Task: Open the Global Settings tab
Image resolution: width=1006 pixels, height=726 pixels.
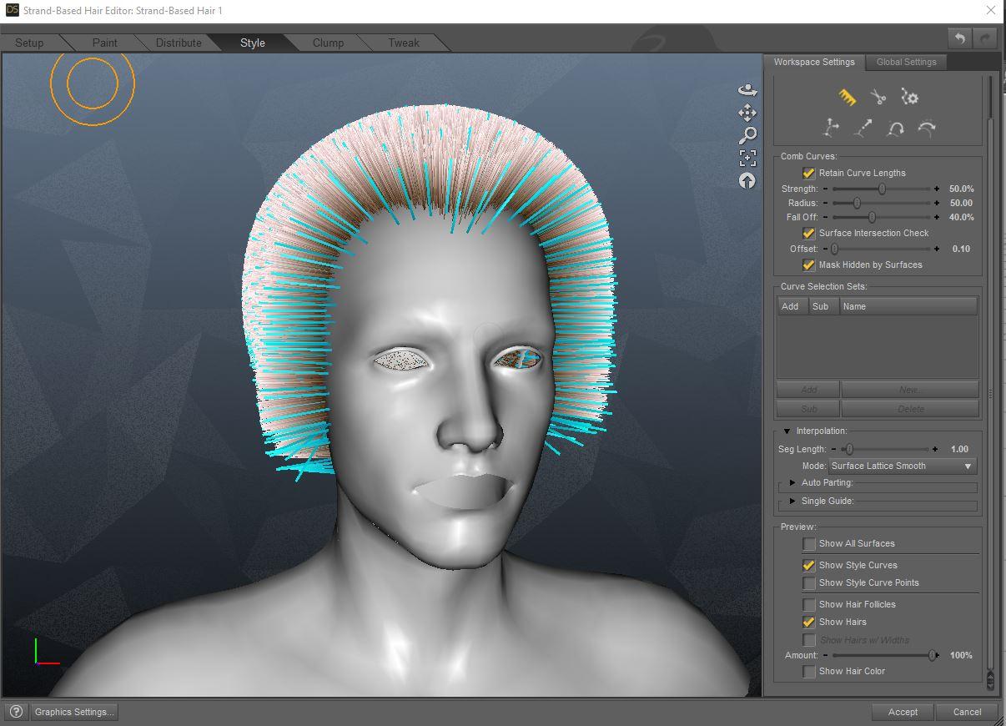Action: [906, 62]
